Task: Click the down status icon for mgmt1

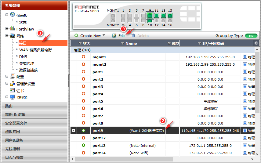Action: (x=84, y=57)
